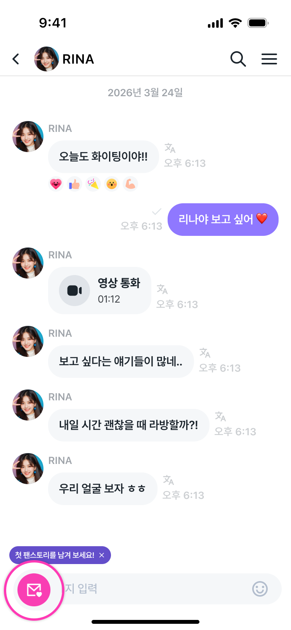Image resolution: width=291 pixels, height=630 pixels.
Task: Open the hamburger menu
Action: pos(269,59)
